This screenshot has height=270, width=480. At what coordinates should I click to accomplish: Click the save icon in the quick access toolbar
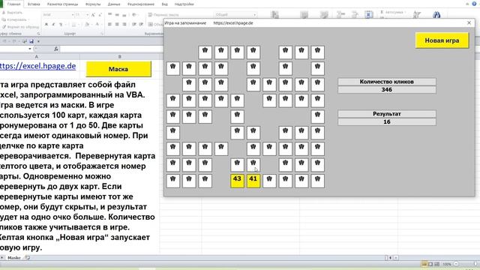click(x=31, y=41)
